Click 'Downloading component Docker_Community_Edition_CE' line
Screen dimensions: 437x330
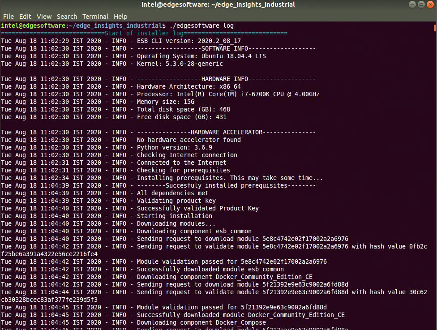[157, 277]
